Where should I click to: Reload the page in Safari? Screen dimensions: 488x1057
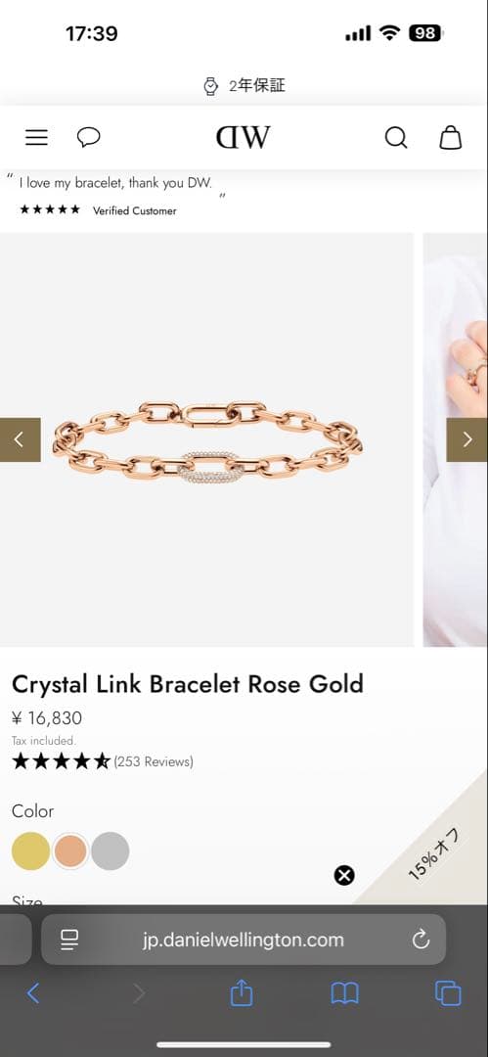(x=421, y=940)
